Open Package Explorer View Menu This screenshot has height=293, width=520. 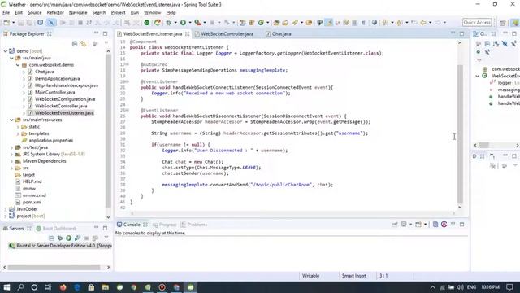click(106, 43)
